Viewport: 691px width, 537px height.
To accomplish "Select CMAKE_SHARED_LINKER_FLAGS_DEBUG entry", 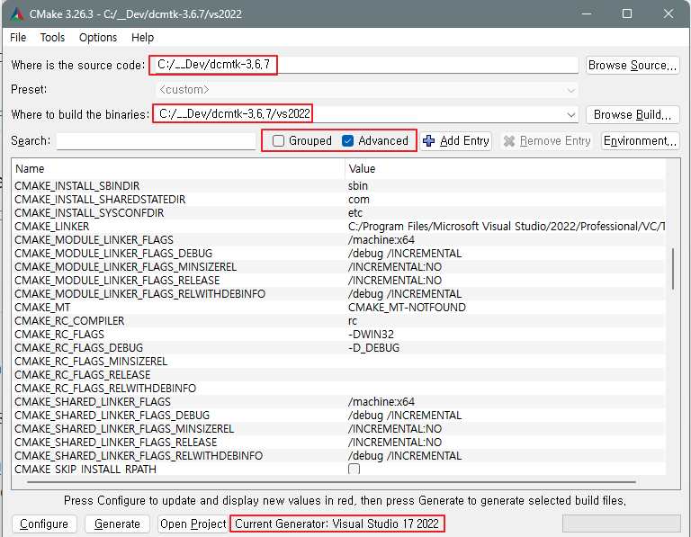I will 112,416.
